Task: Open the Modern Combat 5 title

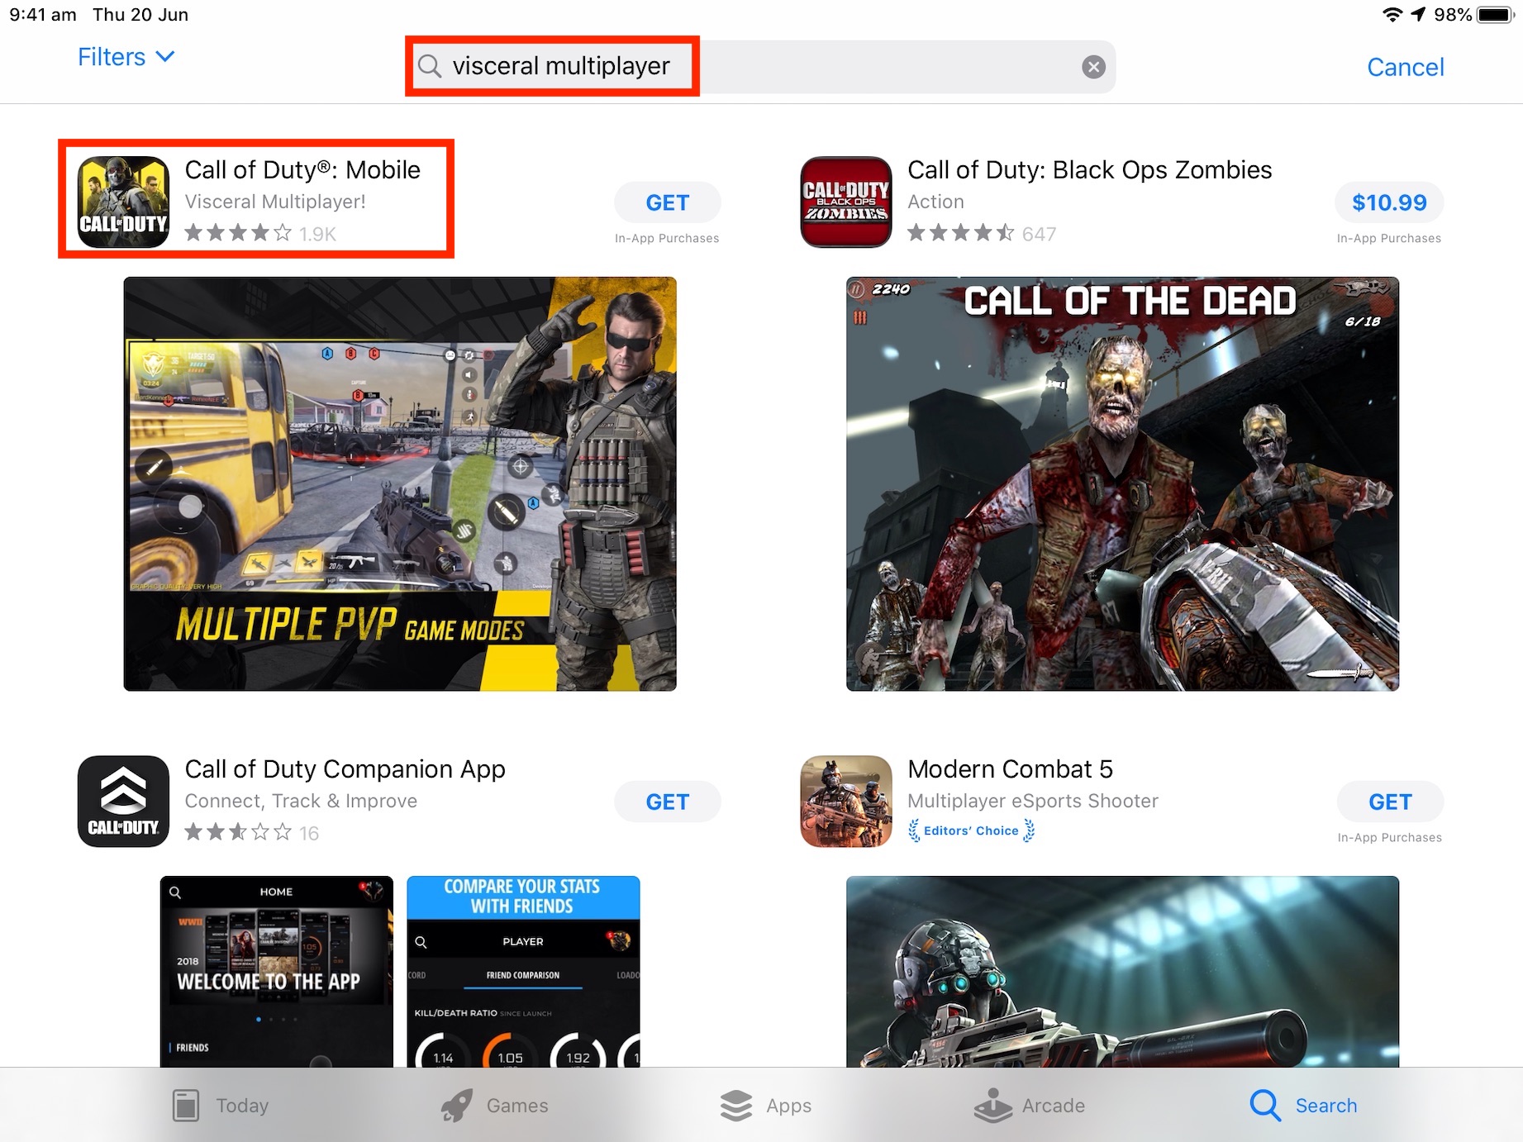Action: tap(1010, 769)
